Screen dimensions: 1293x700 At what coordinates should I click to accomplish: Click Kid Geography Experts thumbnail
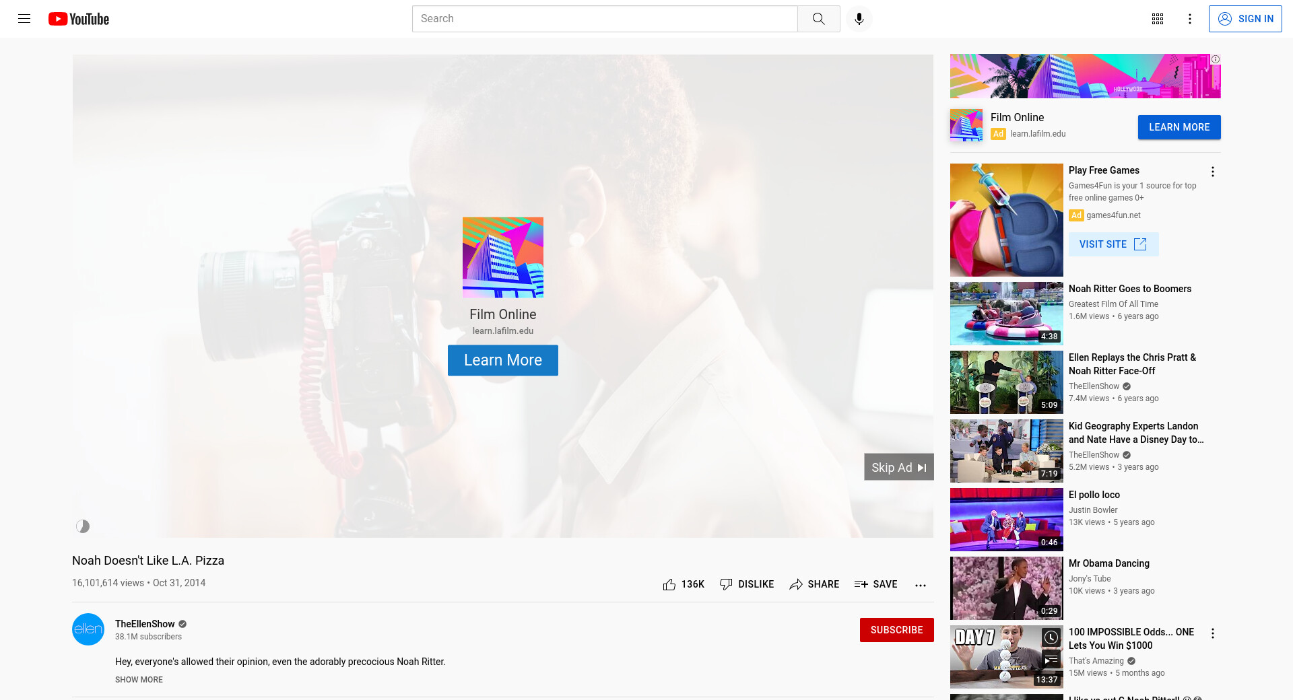pos(1006,451)
